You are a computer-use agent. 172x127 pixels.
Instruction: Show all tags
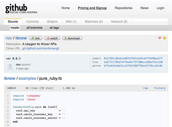click(x=54, y=28)
